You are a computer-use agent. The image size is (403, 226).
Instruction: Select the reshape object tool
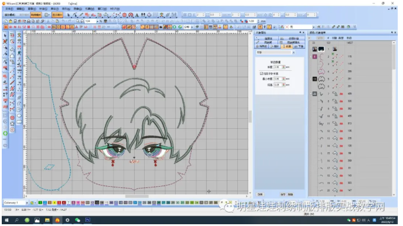75,15
